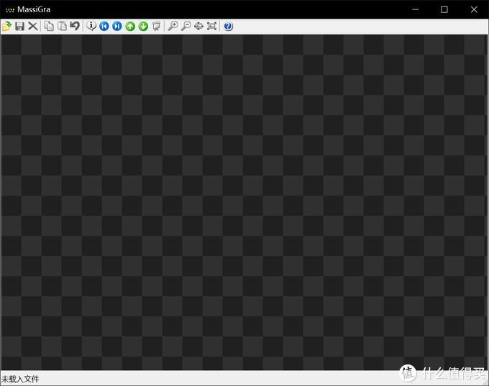Click the empty checkered image canvas
Screen dimensions: 489x386
coord(244,201)
